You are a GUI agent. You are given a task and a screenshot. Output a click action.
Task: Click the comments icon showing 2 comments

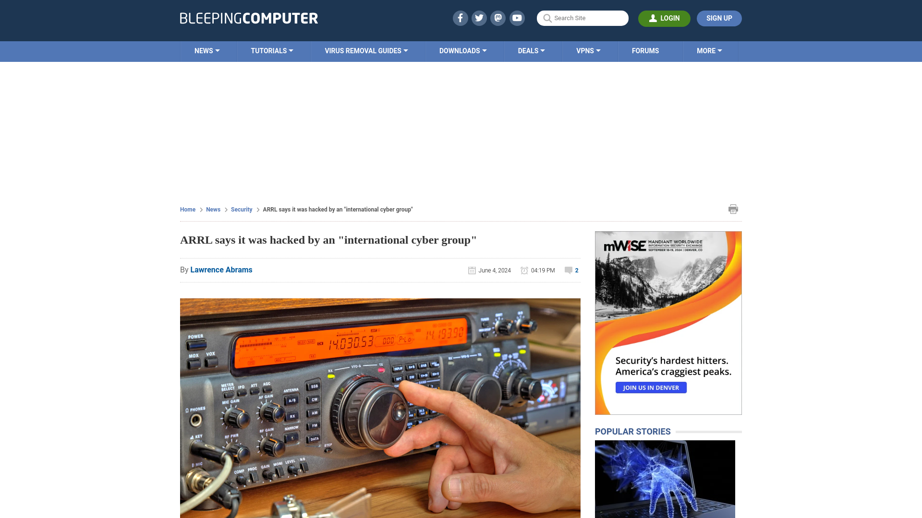(x=568, y=270)
